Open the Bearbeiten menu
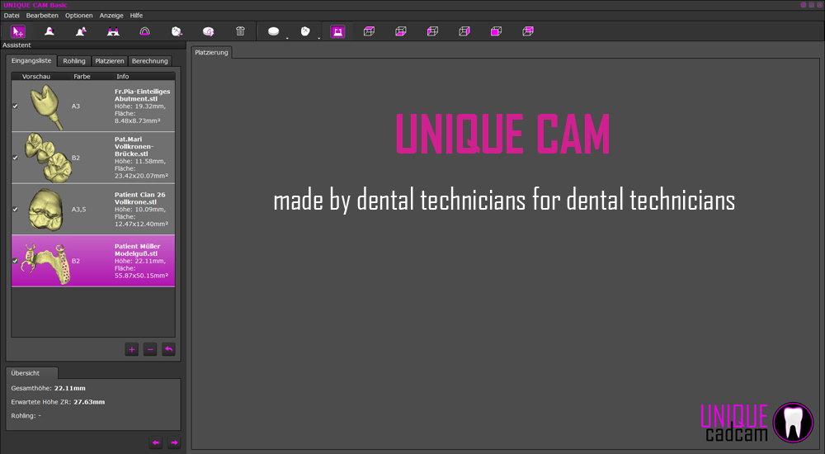Viewport: 825px width, 454px height. [42, 16]
